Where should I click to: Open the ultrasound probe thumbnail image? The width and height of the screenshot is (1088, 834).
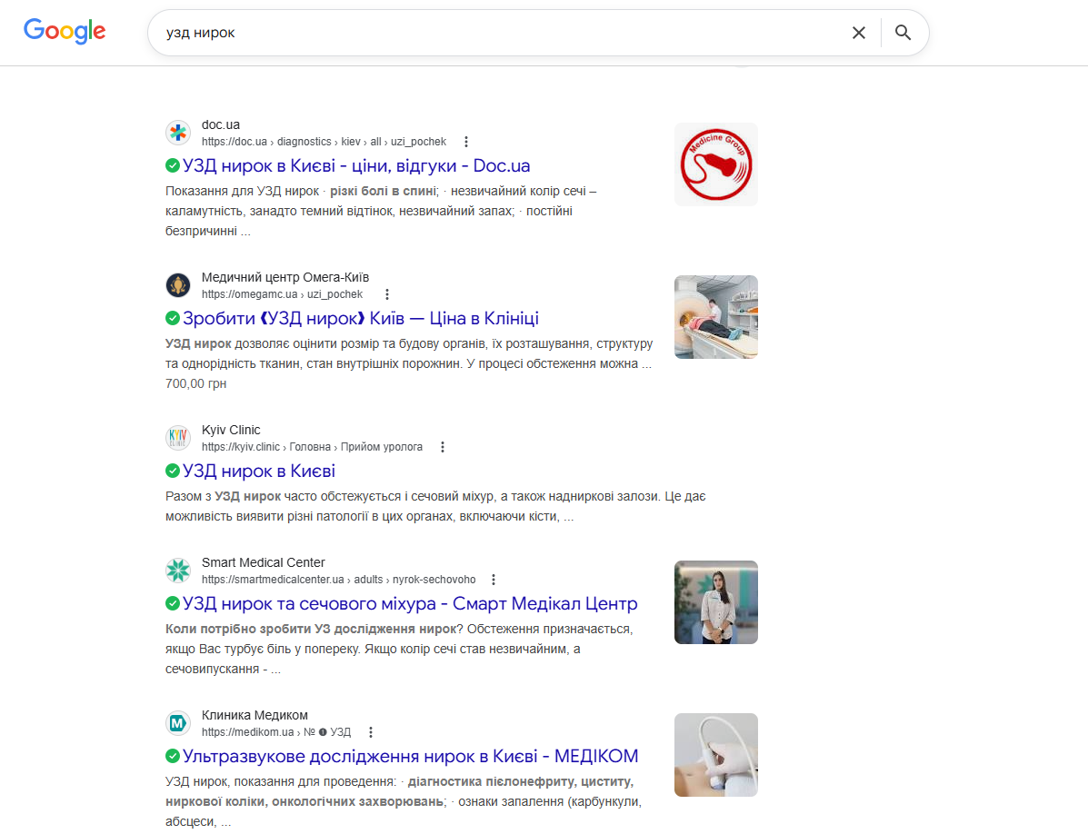pos(716,754)
